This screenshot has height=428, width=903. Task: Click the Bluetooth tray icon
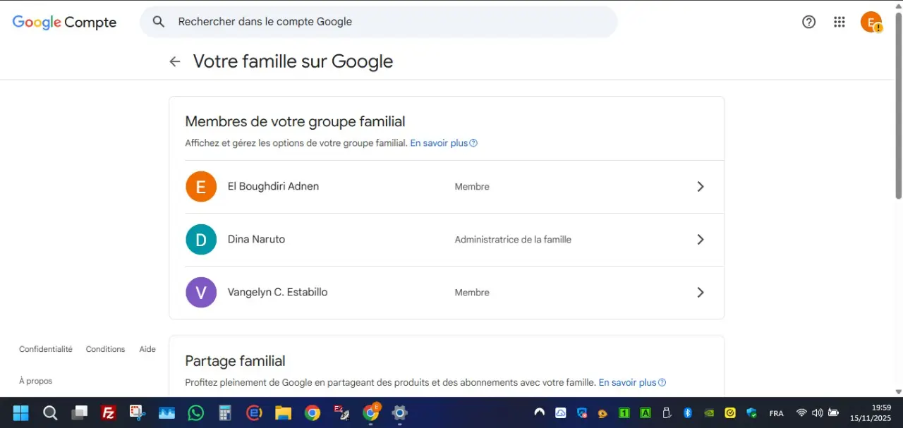point(688,413)
